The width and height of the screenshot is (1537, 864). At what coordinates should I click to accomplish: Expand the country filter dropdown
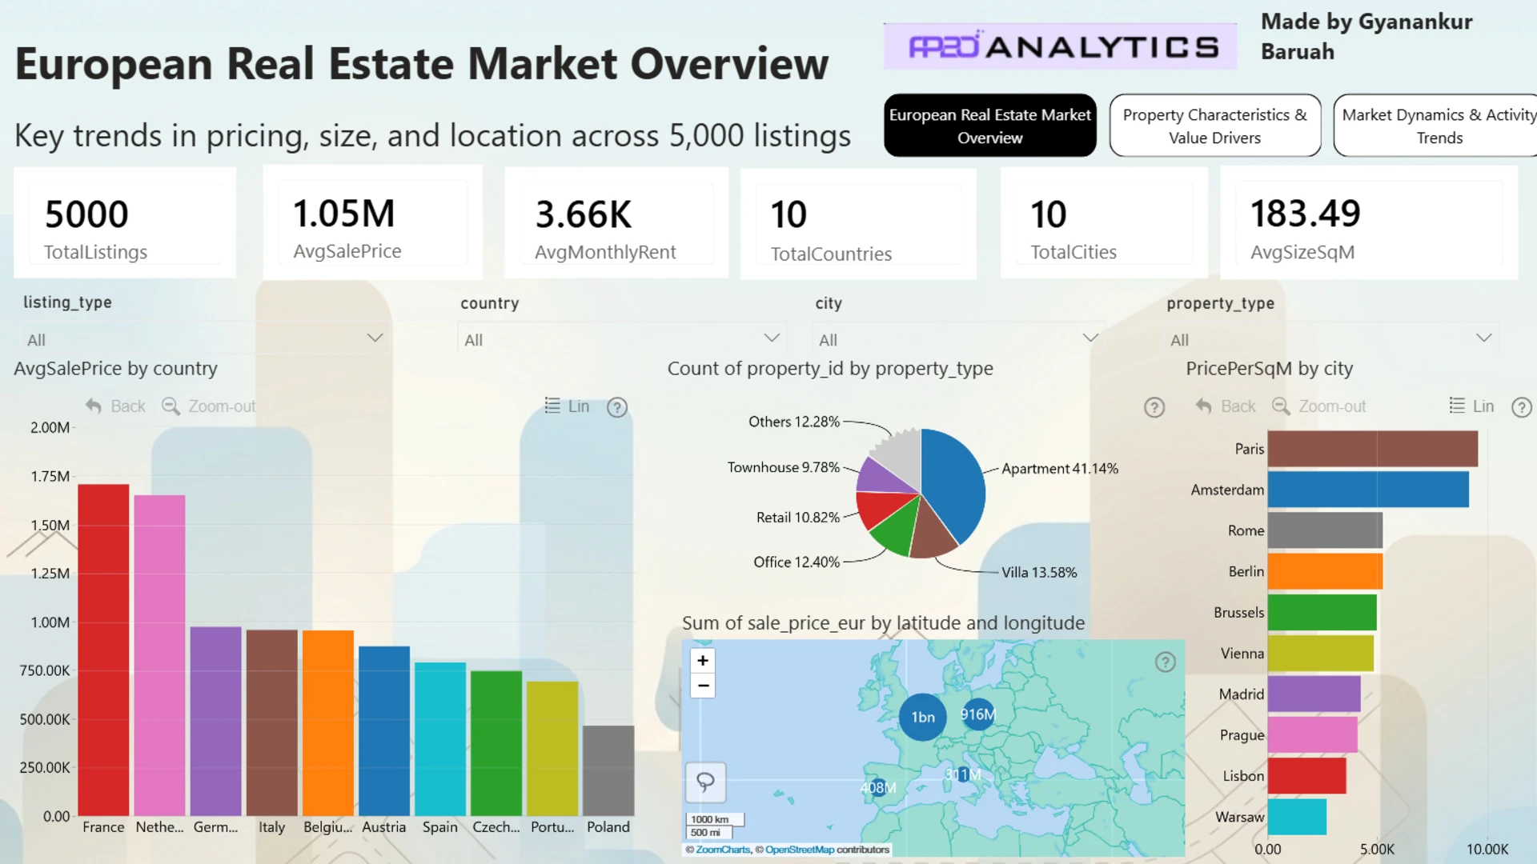[x=772, y=338]
